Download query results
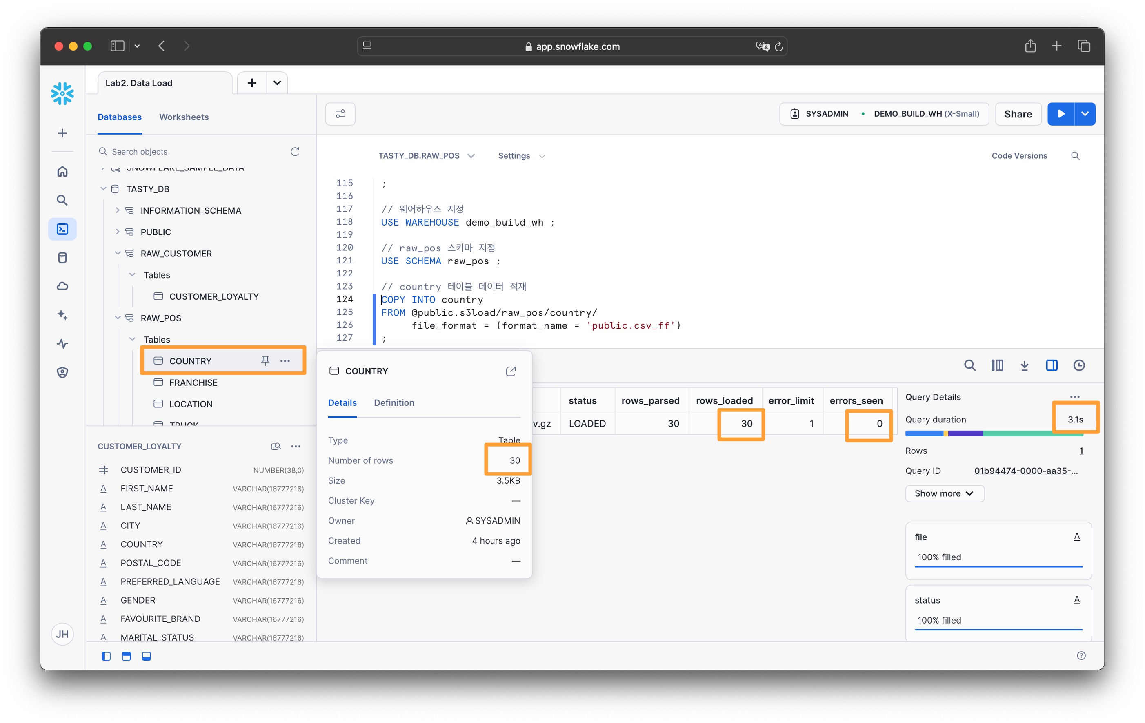 pos(1024,365)
